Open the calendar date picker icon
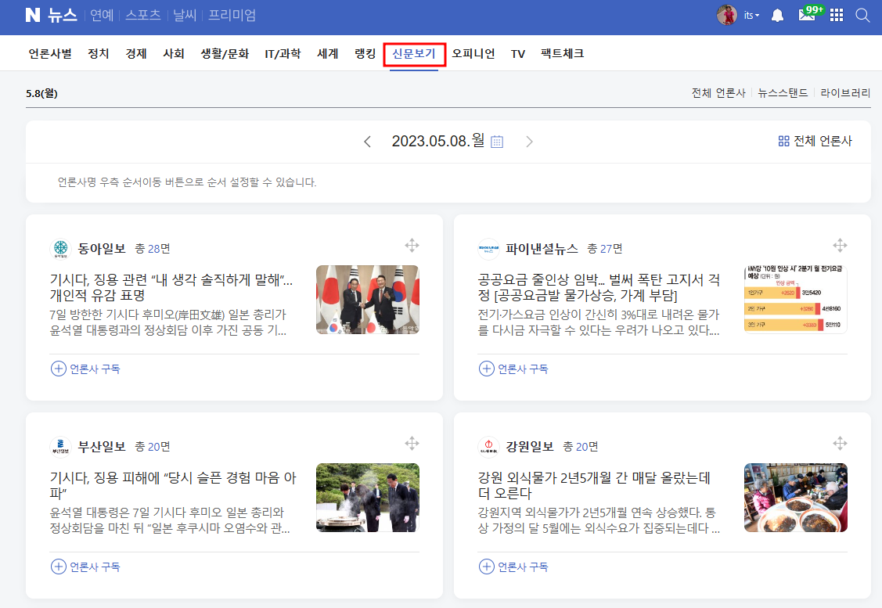The width and height of the screenshot is (882, 608). 497,142
